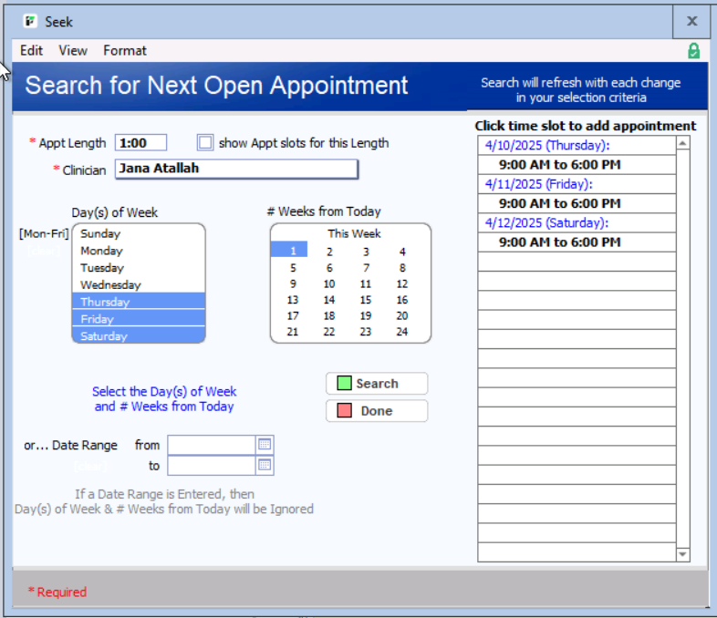Select week 21 from today
The height and width of the screenshot is (618, 717).
(293, 332)
